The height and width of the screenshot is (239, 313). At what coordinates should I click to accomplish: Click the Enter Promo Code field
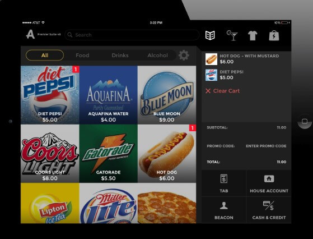[x=266, y=146]
